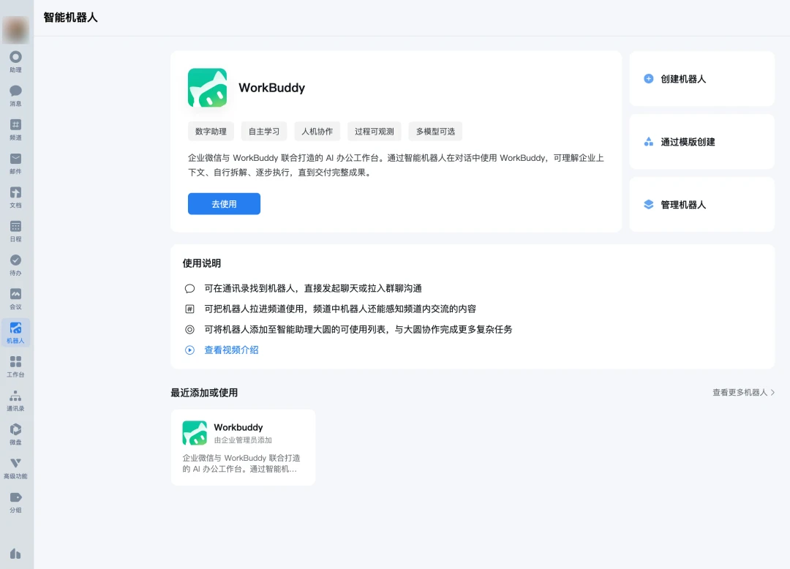Open the Workbuddy card under 最近添加或使用
Image resolution: width=790 pixels, height=569 pixels.
[244, 447]
